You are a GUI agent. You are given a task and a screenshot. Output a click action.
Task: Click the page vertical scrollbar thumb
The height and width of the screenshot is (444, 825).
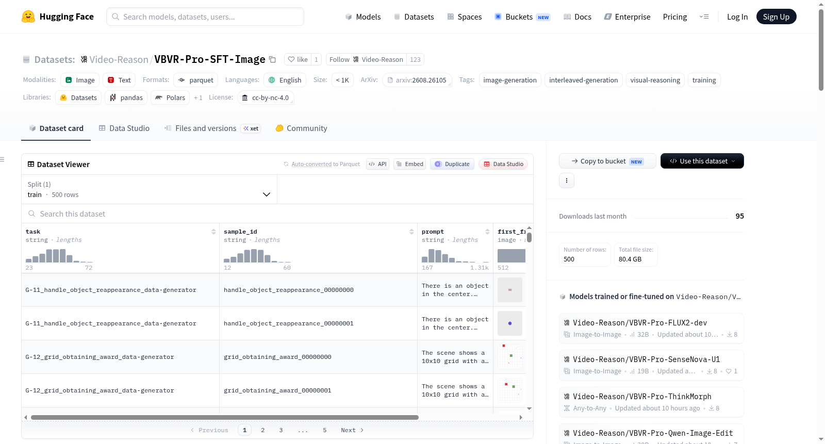click(x=821, y=50)
